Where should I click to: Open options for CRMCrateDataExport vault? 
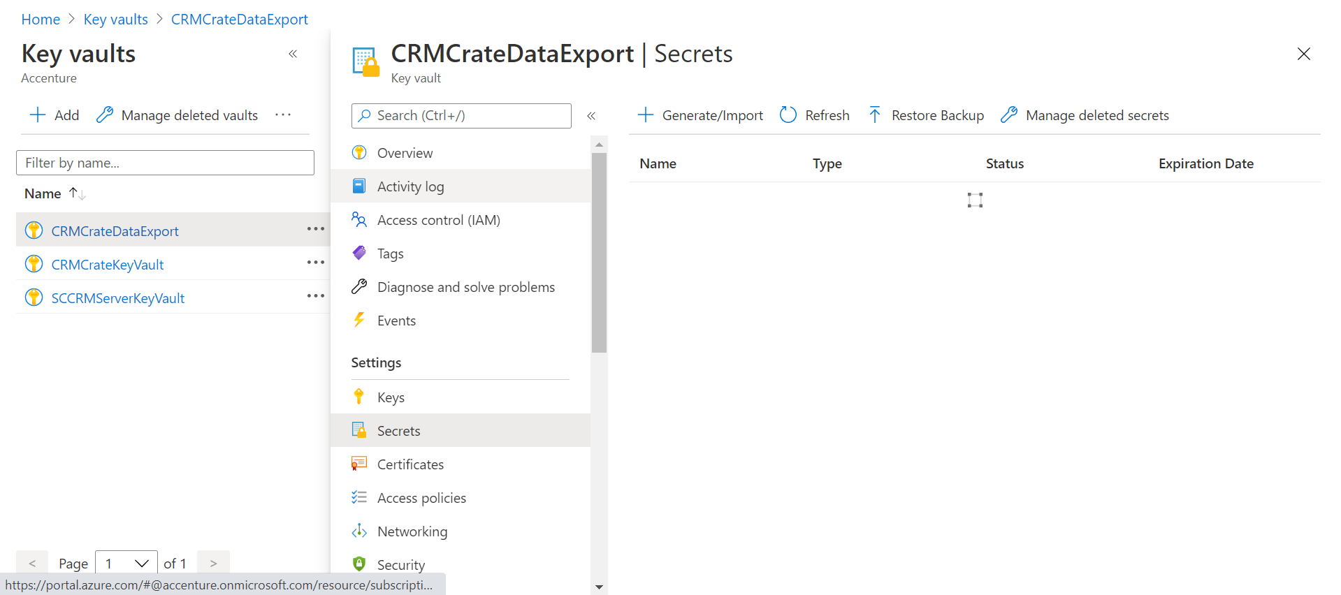pos(316,229)
